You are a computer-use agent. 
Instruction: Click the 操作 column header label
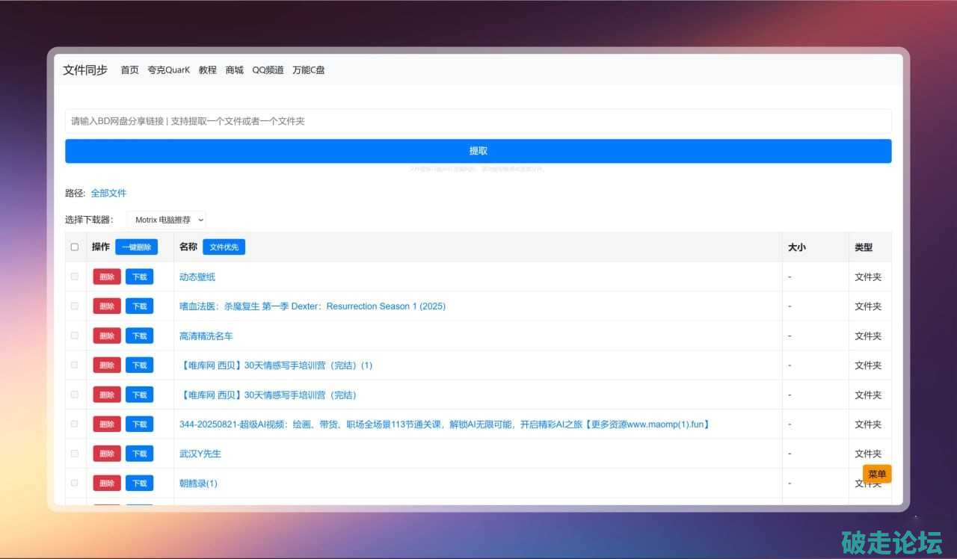(101, 247)
